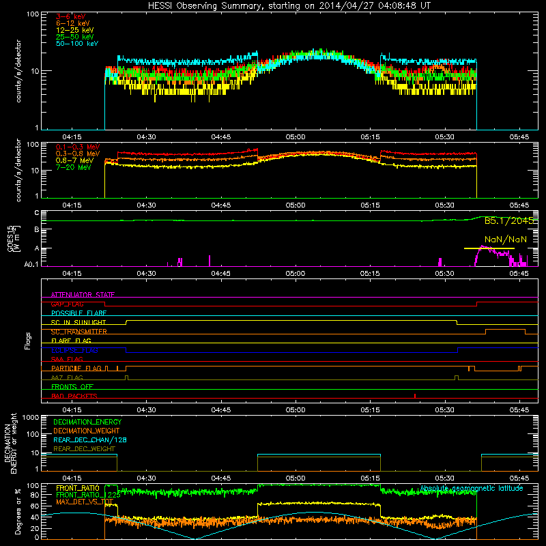Select the 0.1-0.3 MeV legend label
The width and height of the screenshot is (546, 546).
[78, 147]
